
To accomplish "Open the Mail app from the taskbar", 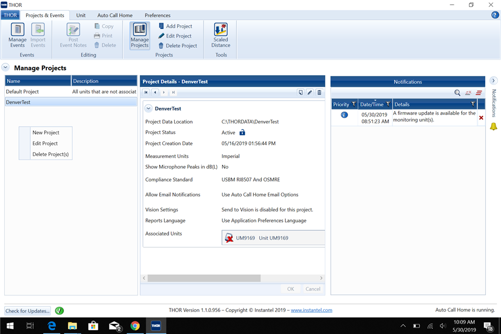I will coord(114,326).
